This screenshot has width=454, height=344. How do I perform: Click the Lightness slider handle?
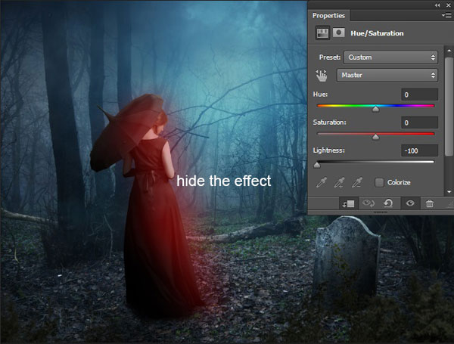tap(317, 165)
